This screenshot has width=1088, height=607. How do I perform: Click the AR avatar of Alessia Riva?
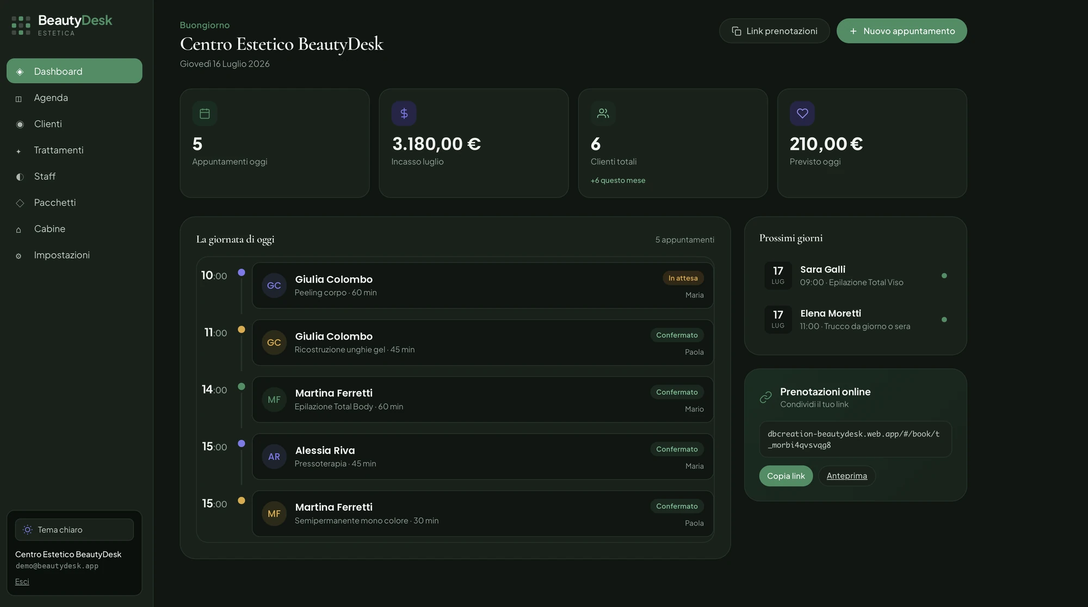pos(274,457)
